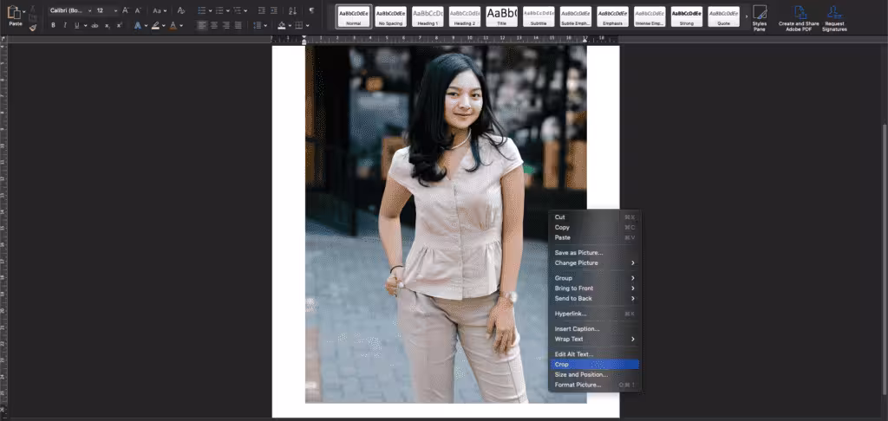Apply the Heading 2 style

tap(465, 16)
